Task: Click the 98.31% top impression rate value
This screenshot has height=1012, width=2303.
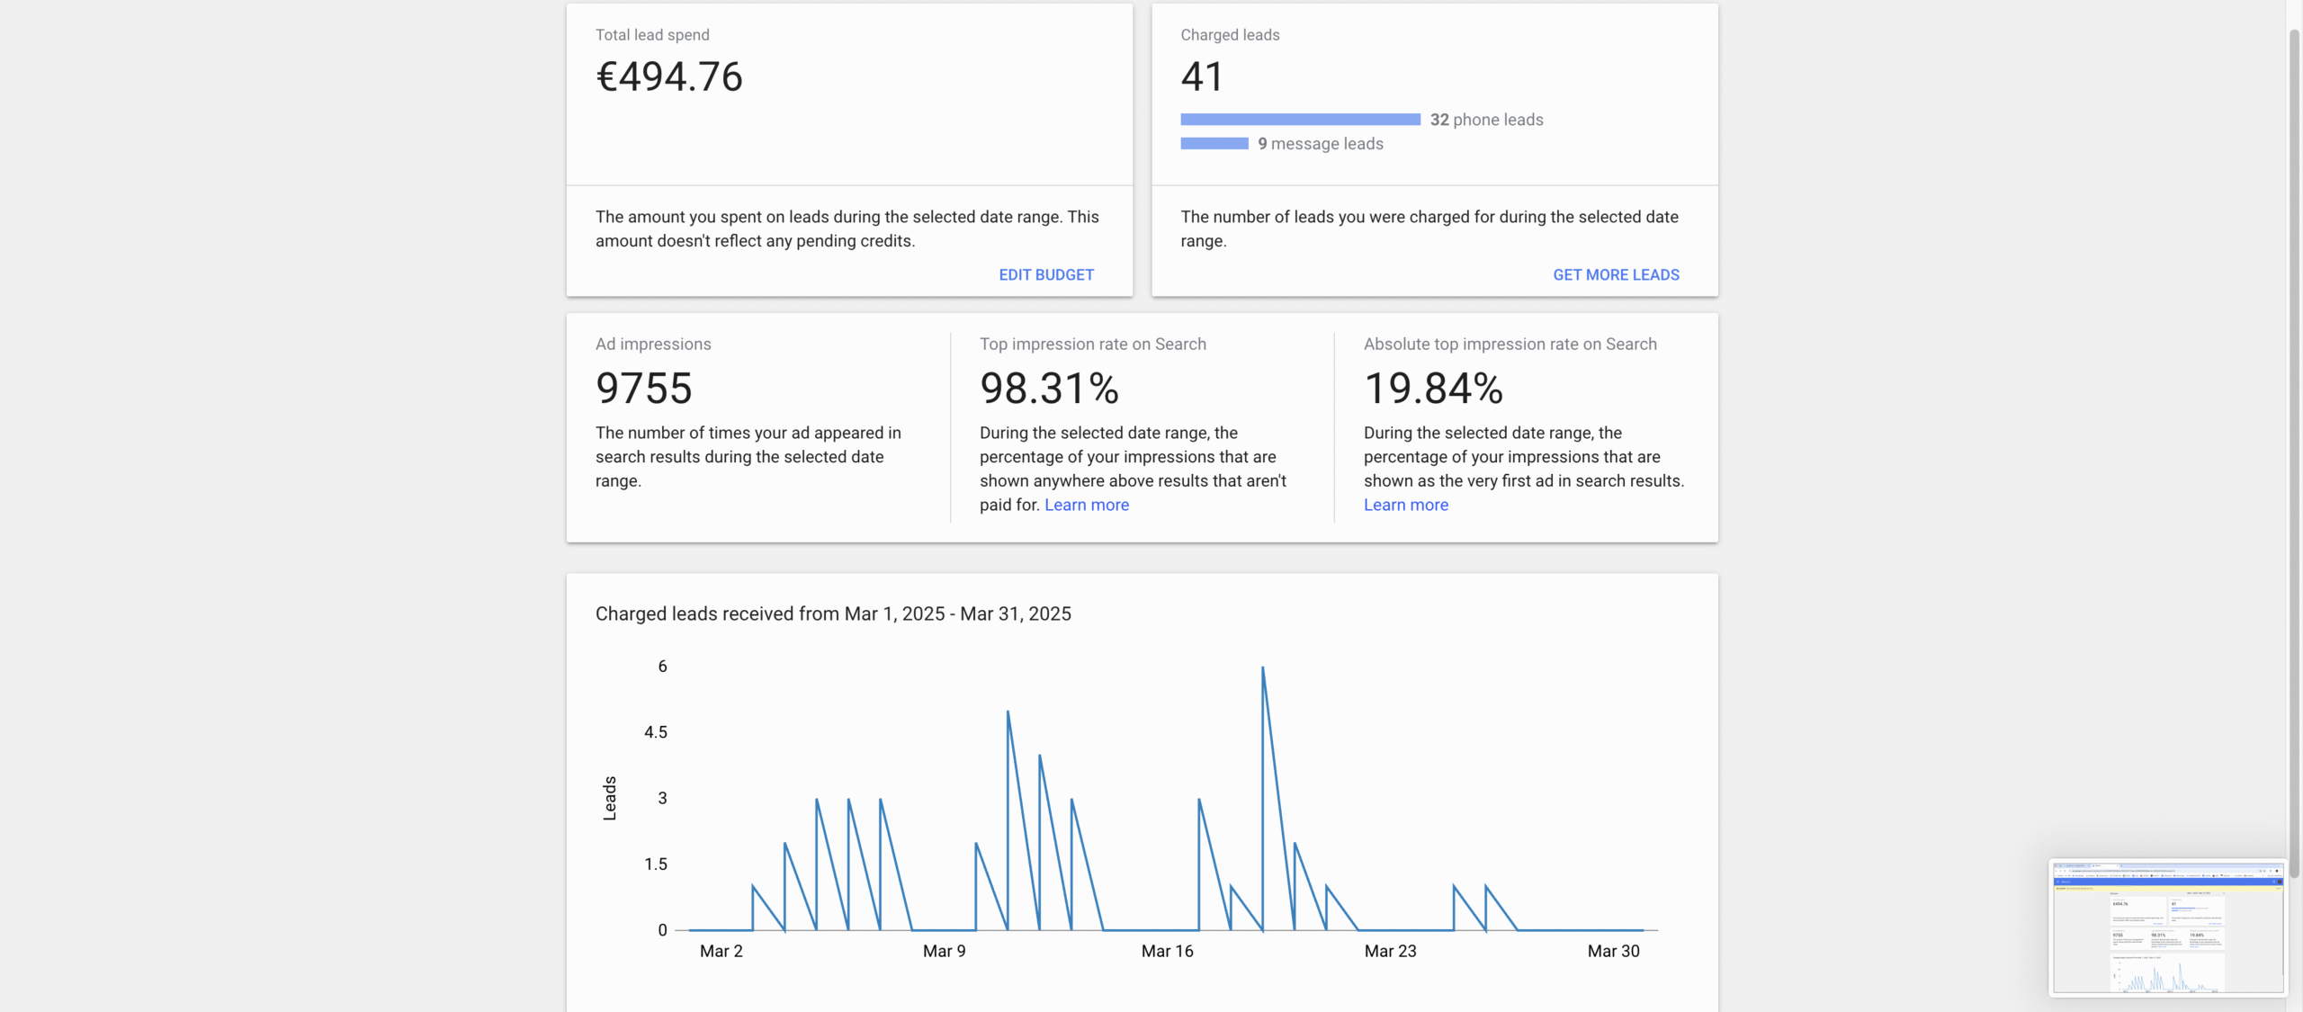Action: click(1049, 389)
